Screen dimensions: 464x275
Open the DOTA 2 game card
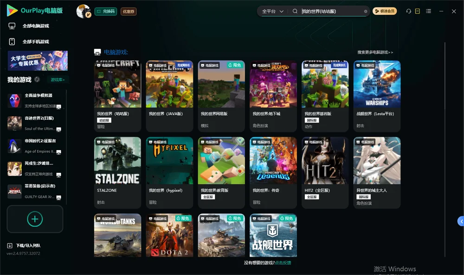pyautogui.click(x=169, y=236)
